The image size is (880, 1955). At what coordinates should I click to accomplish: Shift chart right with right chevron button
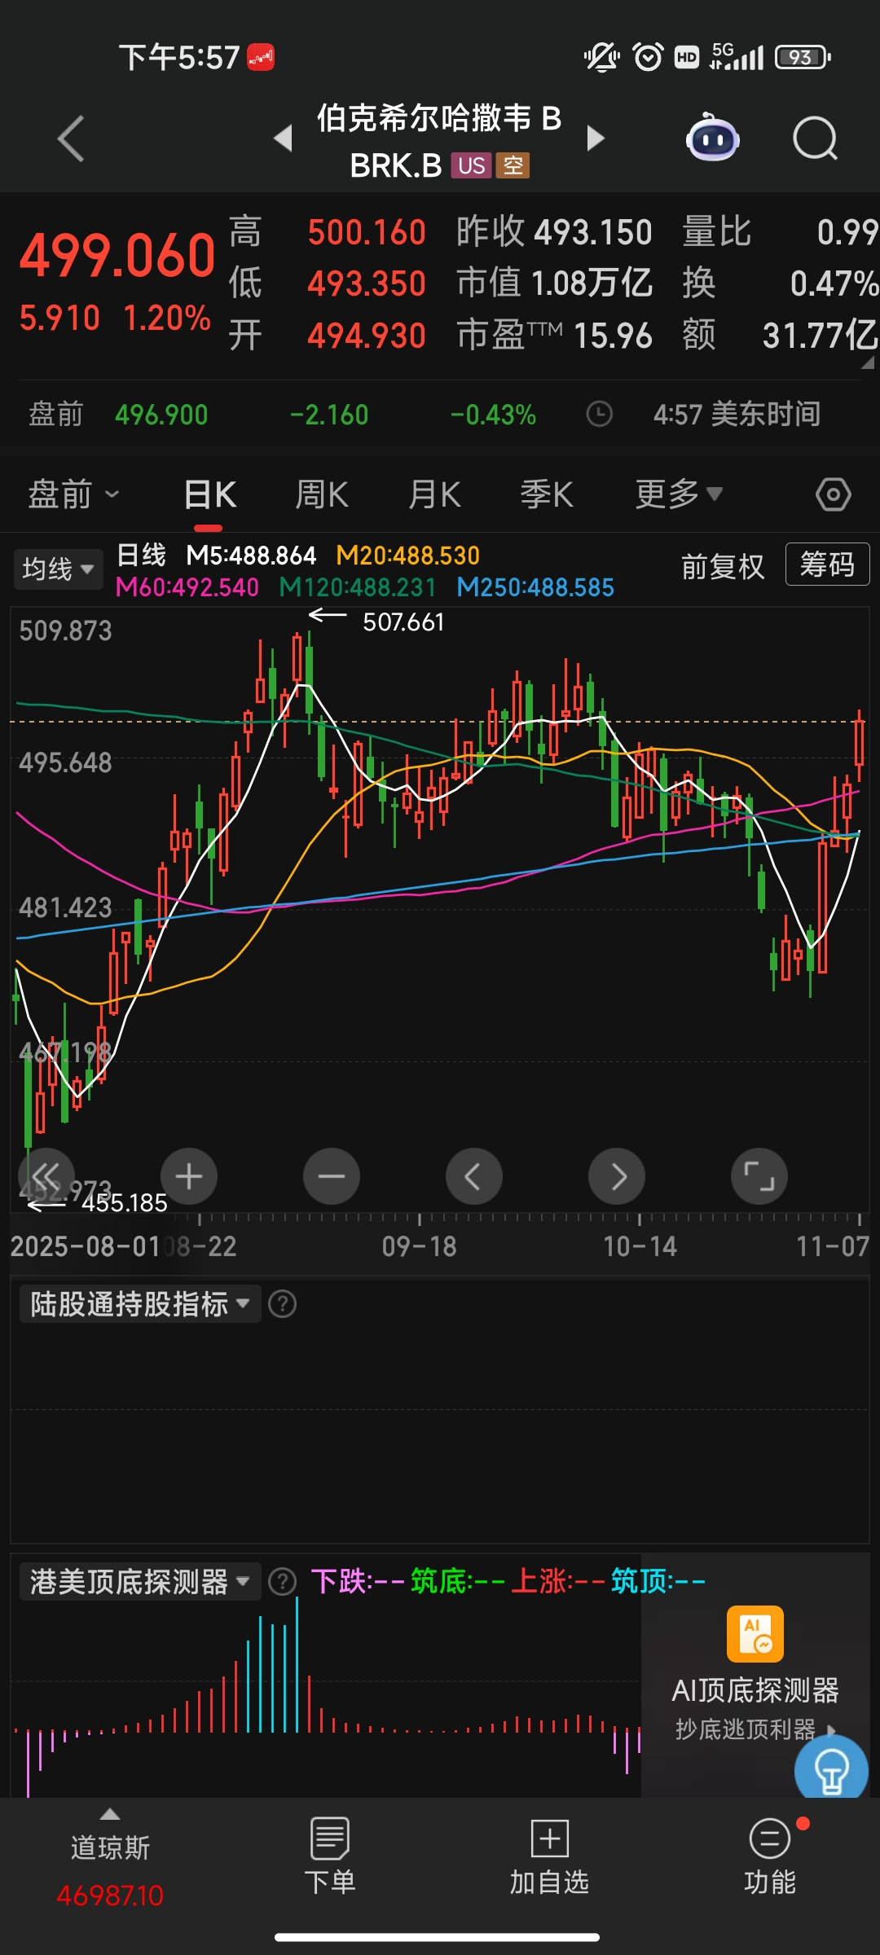[617, 1176]
